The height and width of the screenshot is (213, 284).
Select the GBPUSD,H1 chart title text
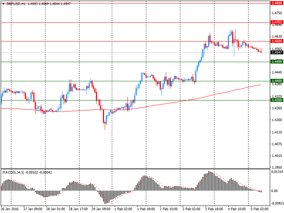click(16, 4)
